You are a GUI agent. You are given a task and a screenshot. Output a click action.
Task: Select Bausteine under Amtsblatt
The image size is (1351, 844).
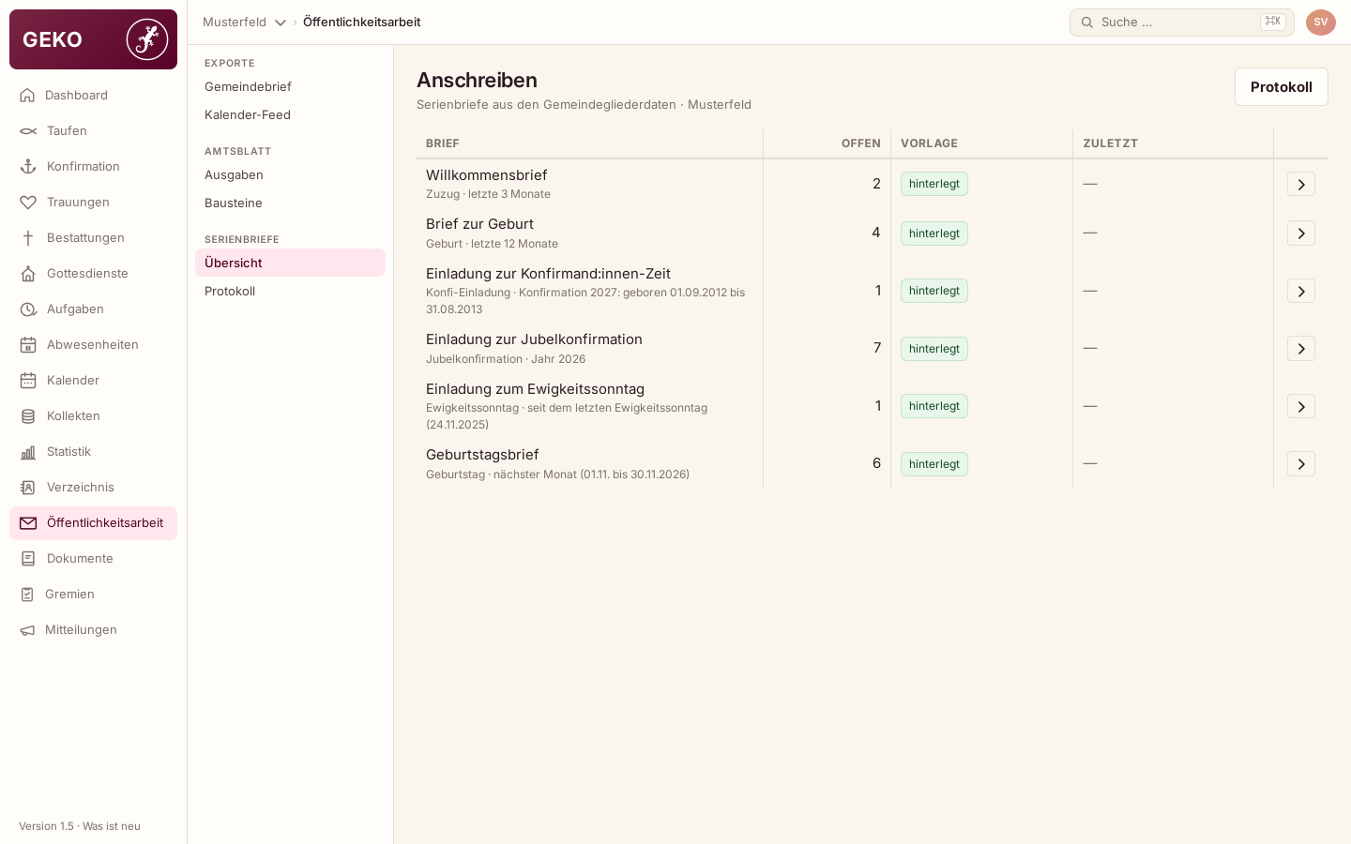234,203
